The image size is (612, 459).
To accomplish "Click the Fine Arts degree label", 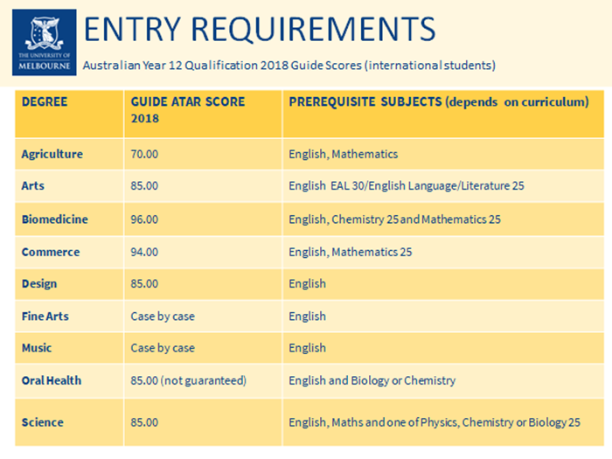I will point(45,316).
